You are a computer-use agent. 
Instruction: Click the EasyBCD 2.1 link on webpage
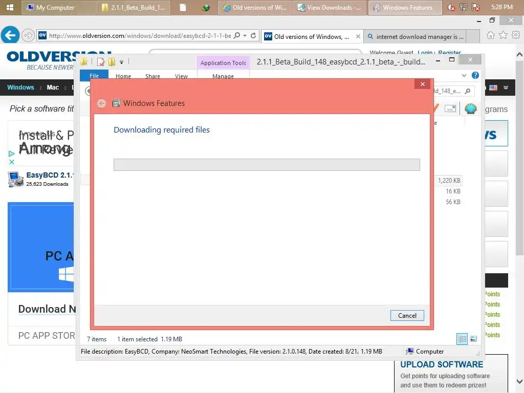click(x=50, y=175)
